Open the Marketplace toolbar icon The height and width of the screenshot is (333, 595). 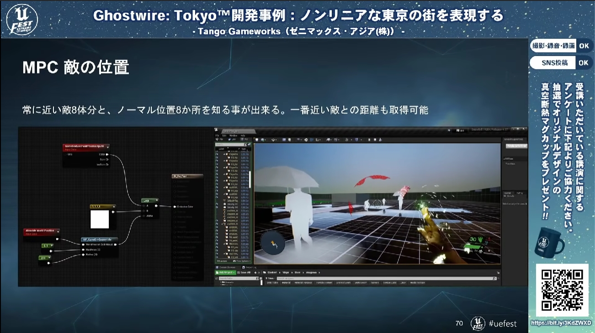point(289,140)
